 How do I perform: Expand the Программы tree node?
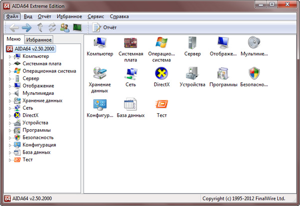[x=10, y=130]
